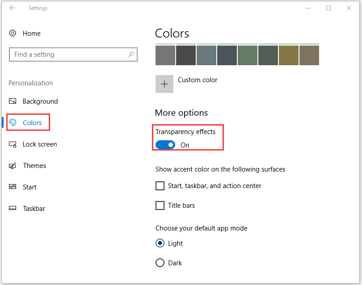Viewport: 362px width, 285px height.
Task: Turn off Transparency effects toggle
Action: [165, 145]
